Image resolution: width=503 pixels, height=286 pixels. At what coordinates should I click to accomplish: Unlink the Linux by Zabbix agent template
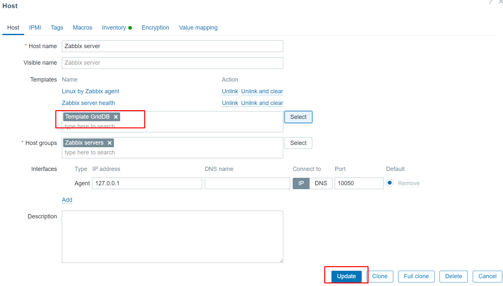point(230,91)
